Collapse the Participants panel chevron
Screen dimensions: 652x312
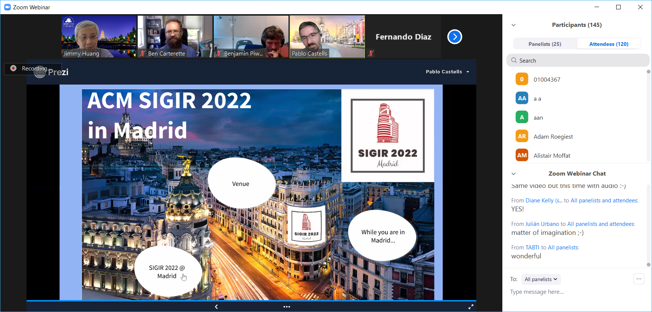pos(514,25)
